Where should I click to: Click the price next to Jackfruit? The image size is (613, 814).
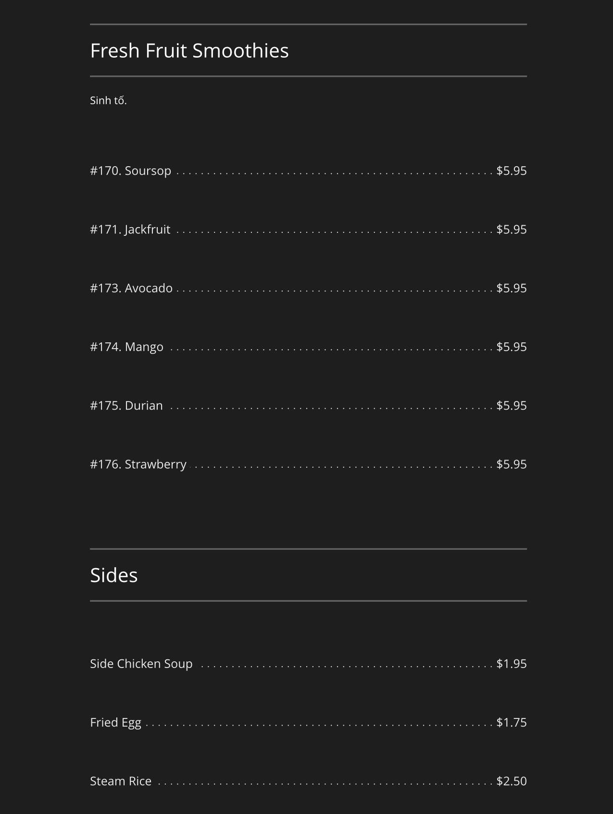(x=511, y=230)
